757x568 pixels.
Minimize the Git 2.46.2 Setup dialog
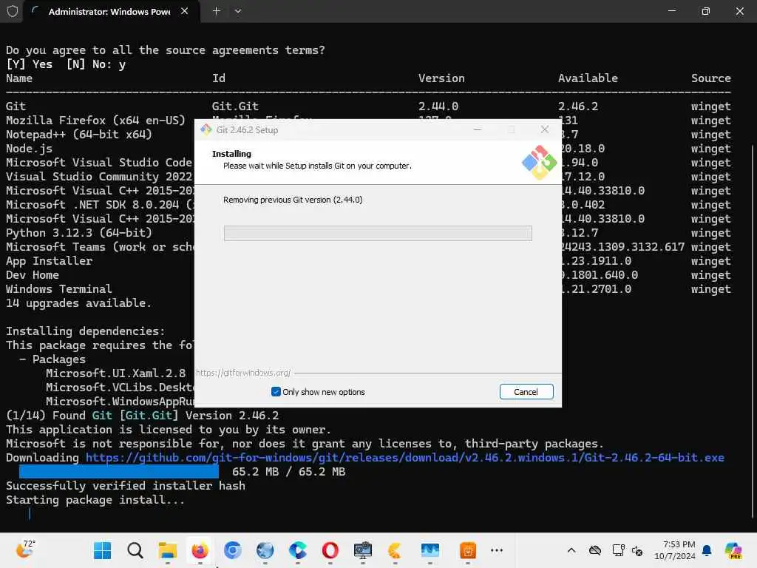click(477, 129)
